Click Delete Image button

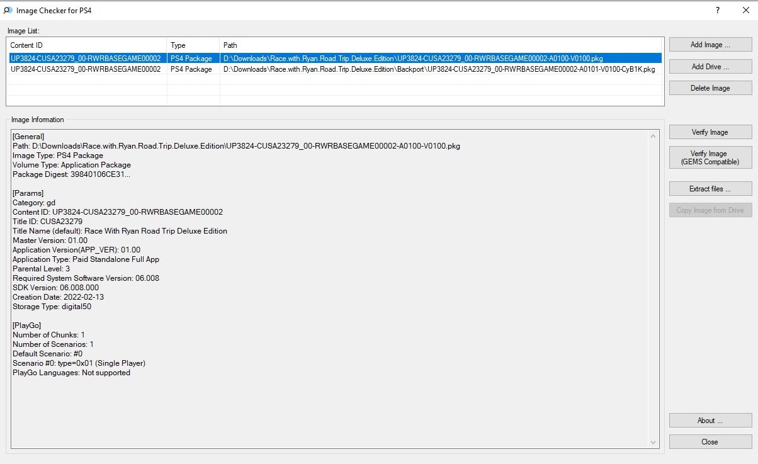710,88
